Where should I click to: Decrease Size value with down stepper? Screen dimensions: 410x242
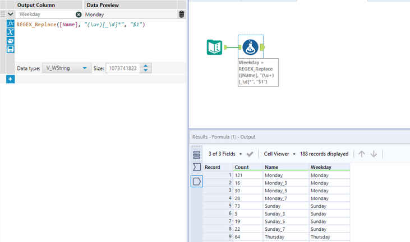coord(146,70)
